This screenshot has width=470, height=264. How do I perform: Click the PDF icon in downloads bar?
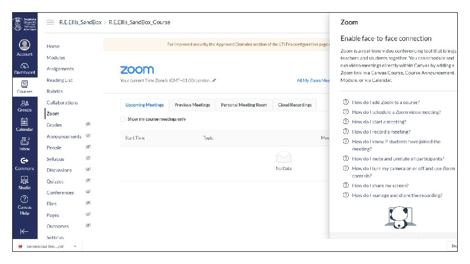[20, 246]
